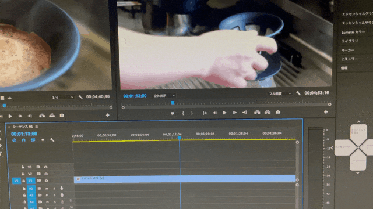Open timeline display settings wrench
The width and height of the screenshot is (373, 209).
[52, 140]
